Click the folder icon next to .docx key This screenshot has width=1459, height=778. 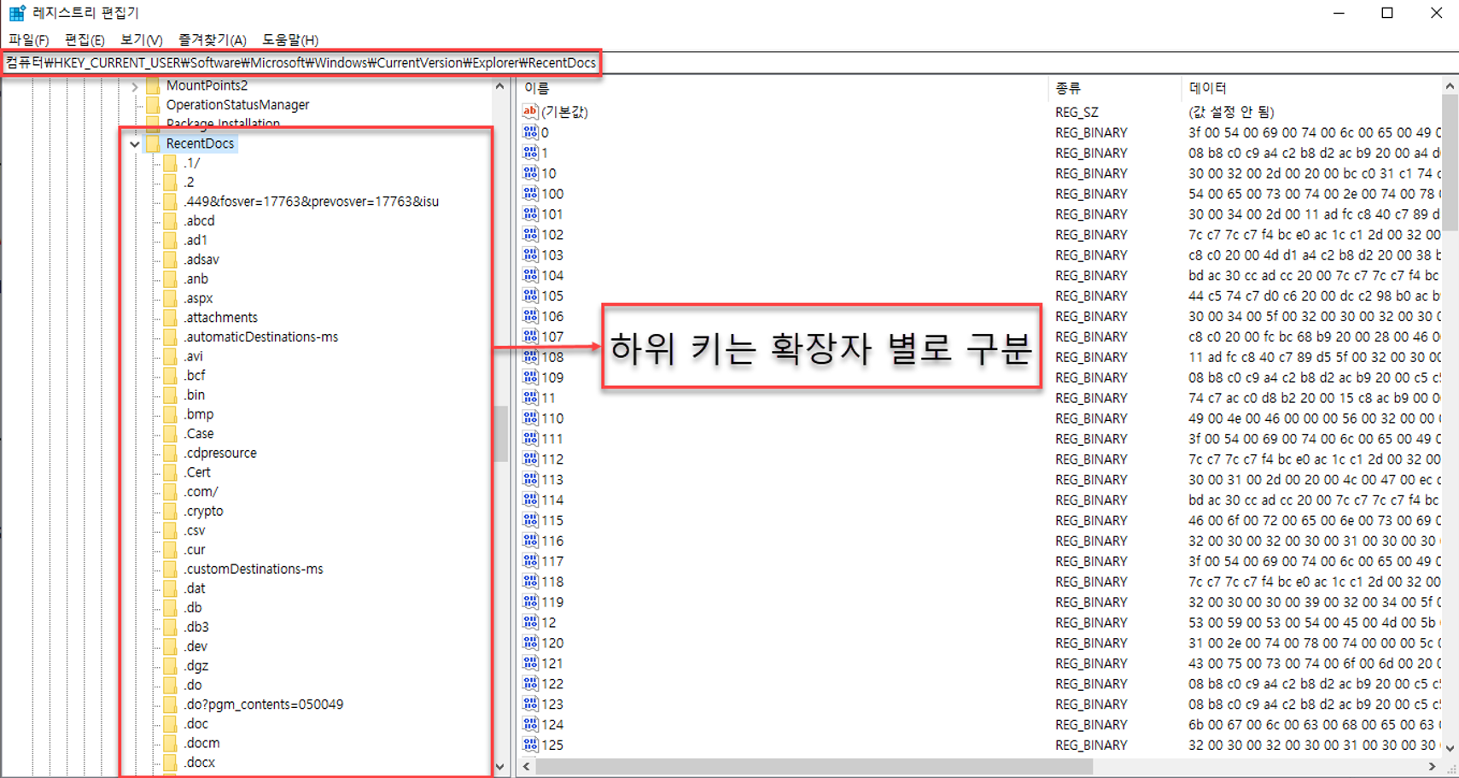[x=171, y=763]
